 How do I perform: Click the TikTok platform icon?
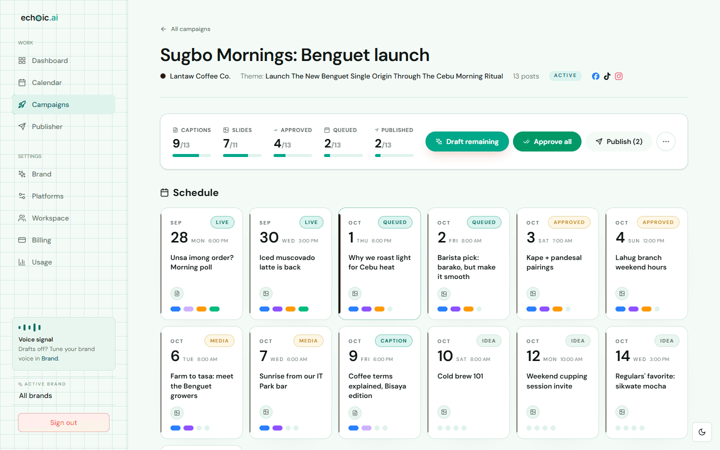tap(607, 76)
